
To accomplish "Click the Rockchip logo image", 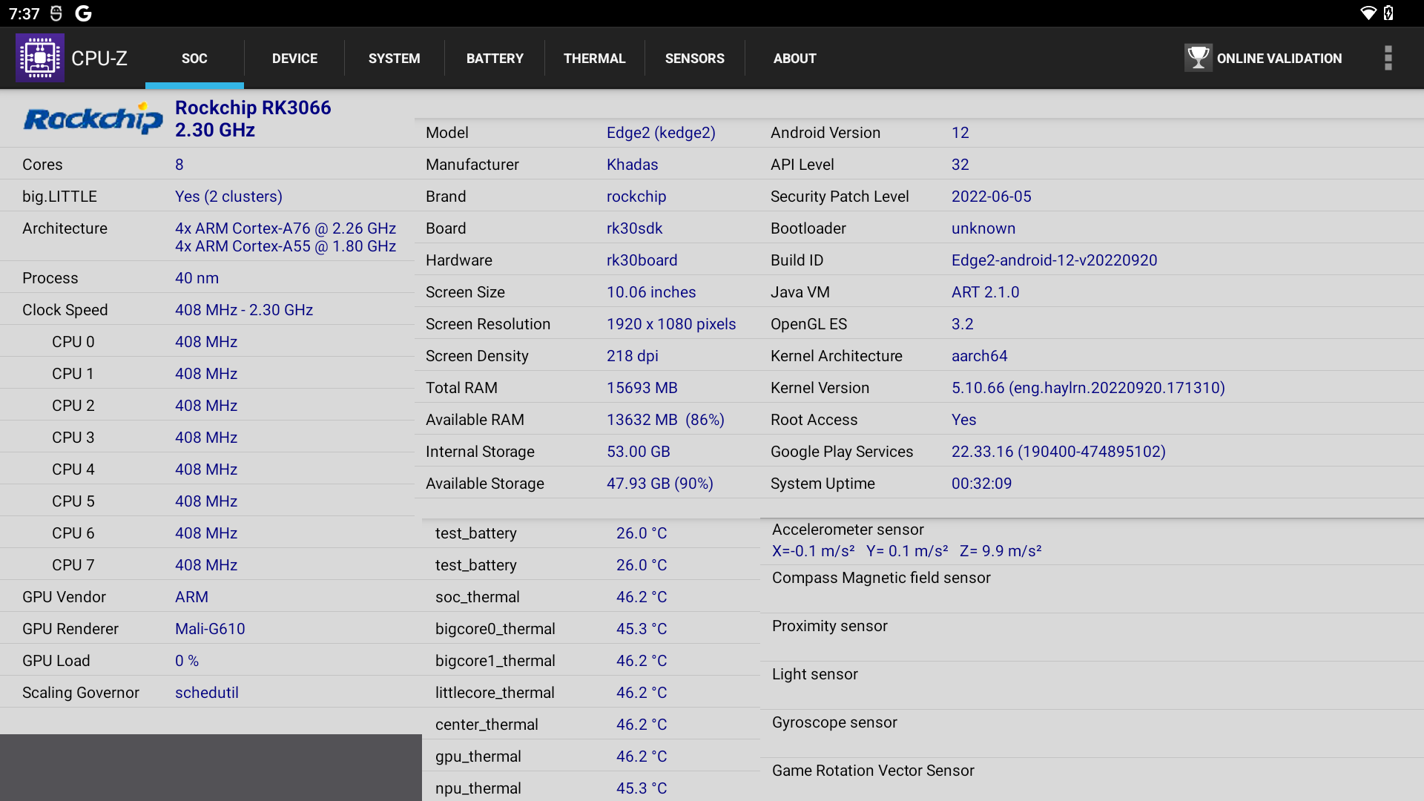I will point(93,118).
